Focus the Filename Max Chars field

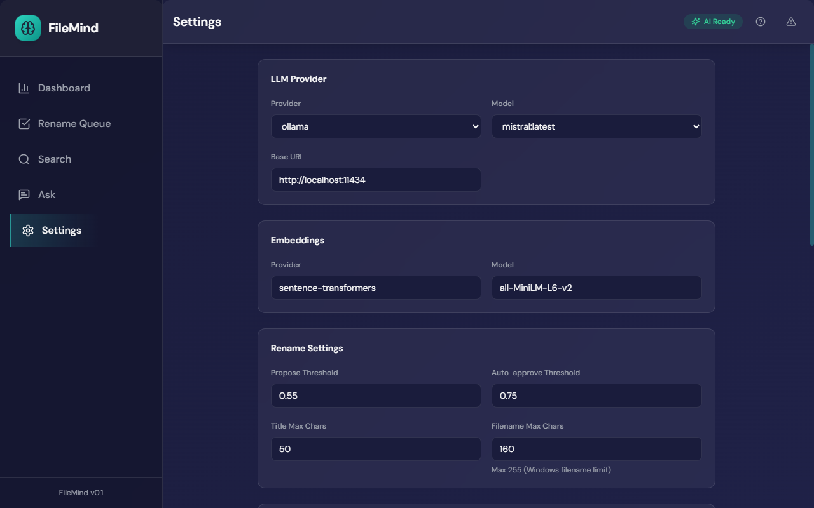pyautogui.click(x=597, y=449)
